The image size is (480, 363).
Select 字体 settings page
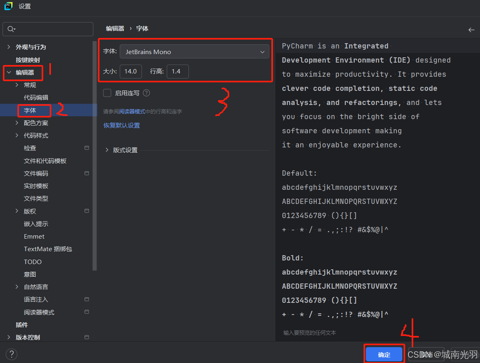(x=30, y=110)
